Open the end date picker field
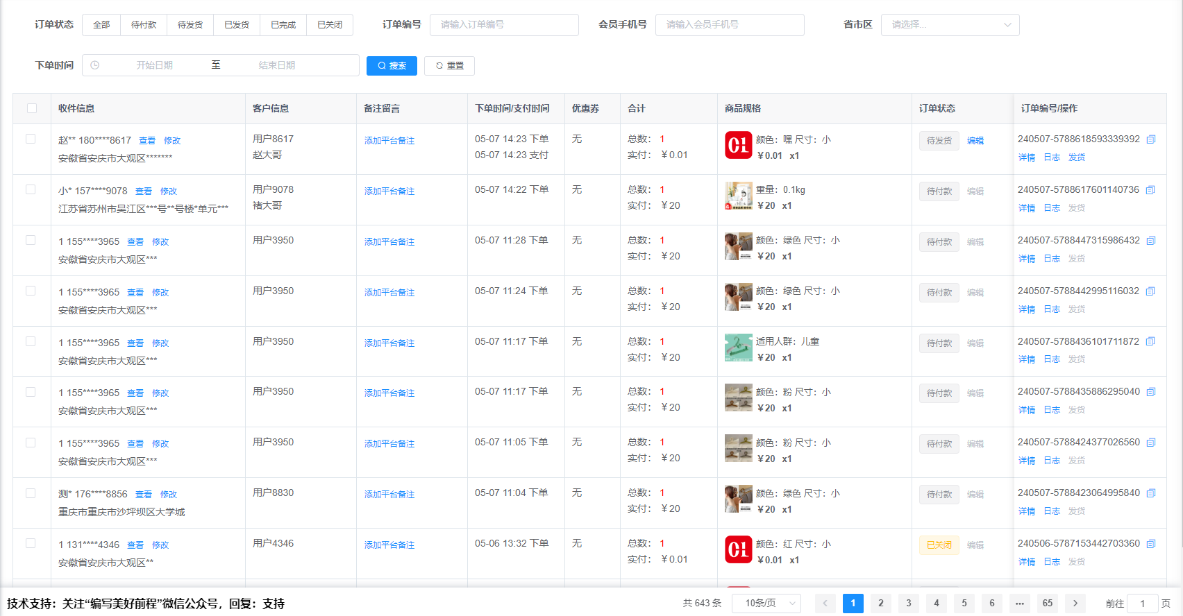Viewport: 1183px width, 616px height. (x=277, y=65)
